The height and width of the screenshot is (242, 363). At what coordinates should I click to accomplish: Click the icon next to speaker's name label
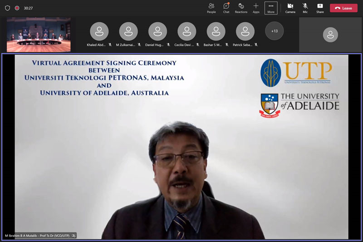(74, 236)
